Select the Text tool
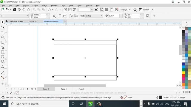Screen dimensions: 191x107 3,67
